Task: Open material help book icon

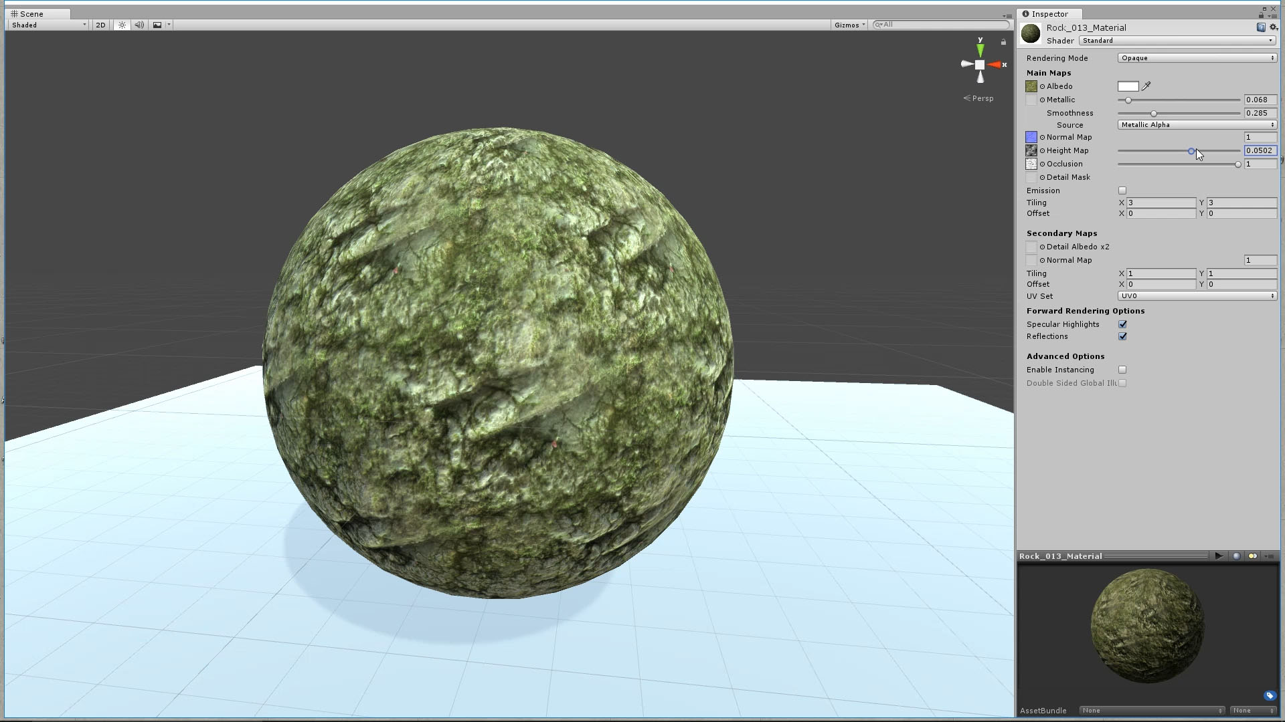Action: point(1261,27)
